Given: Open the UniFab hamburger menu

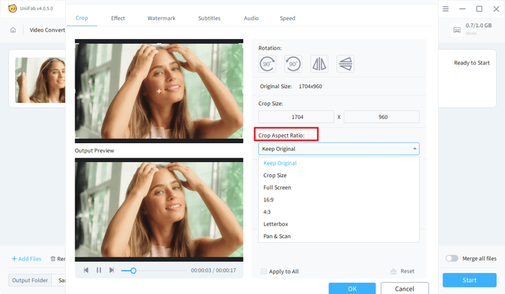Looking at the screenshot, I should 446,9.
